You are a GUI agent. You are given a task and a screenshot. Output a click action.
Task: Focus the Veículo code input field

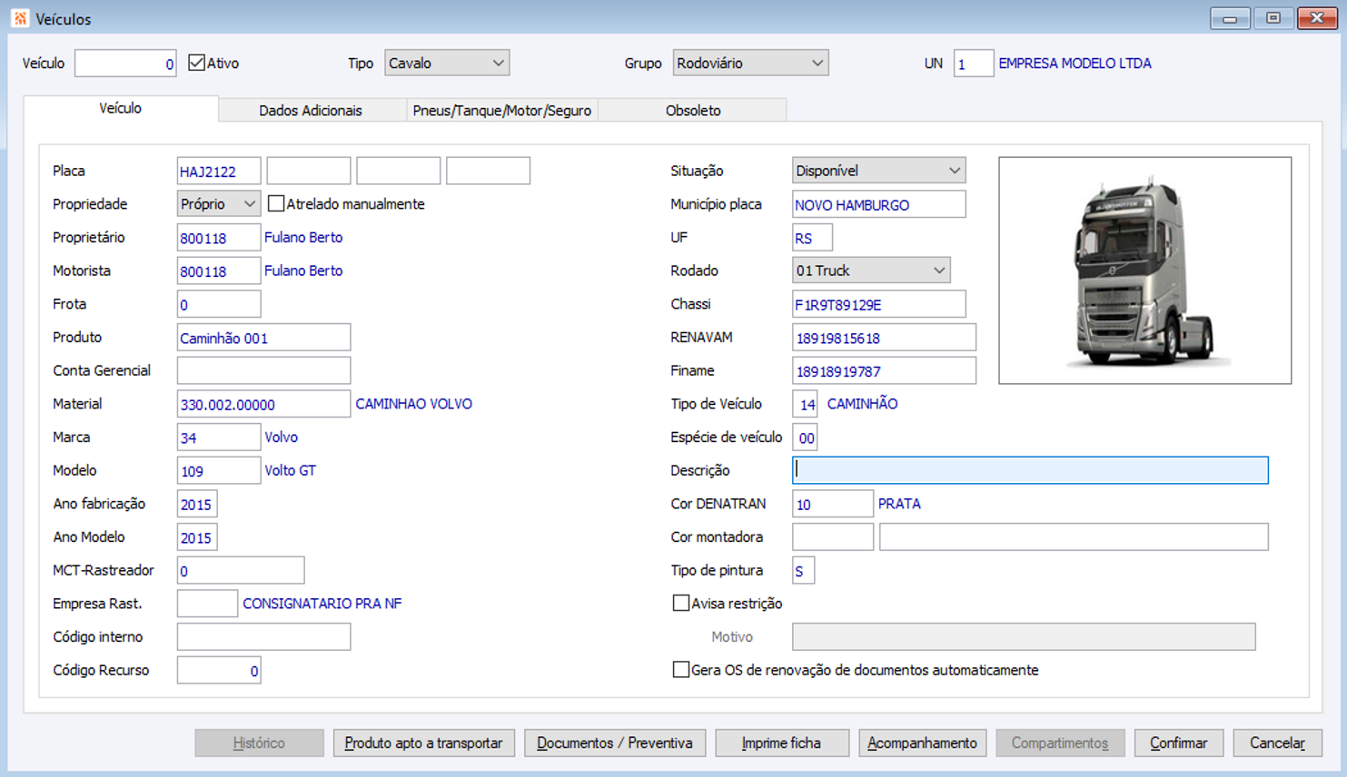pyautogui.click(x=125, y=64)
